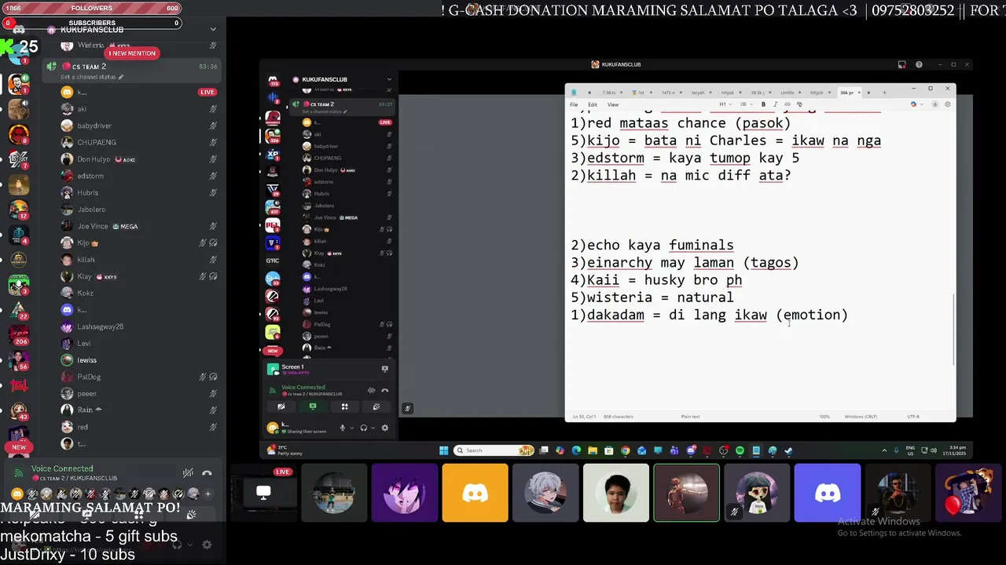Toggle camera off in streamed Discord voice panel
The image size is (1006, 565).
coord(281,406)
